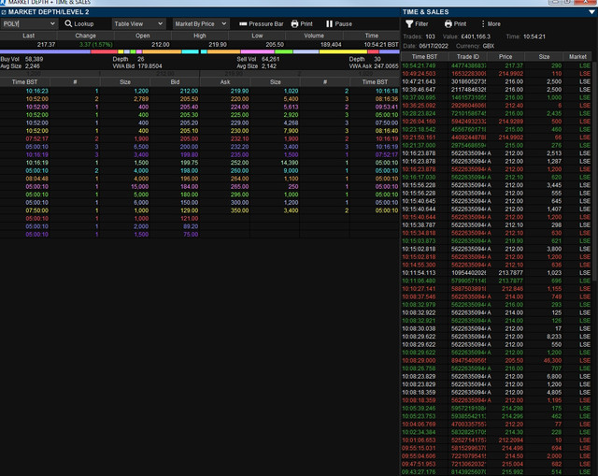The width and height of the screenshot is (598, 476).
Task: Click the Sell Vol 64,261 value
Action: coord(270,59)
